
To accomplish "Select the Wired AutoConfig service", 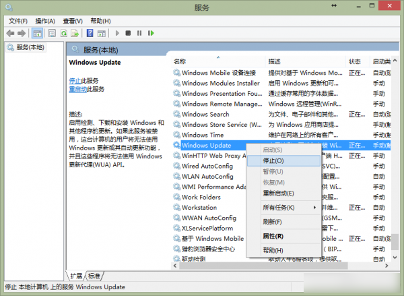I will coord(209,166).
